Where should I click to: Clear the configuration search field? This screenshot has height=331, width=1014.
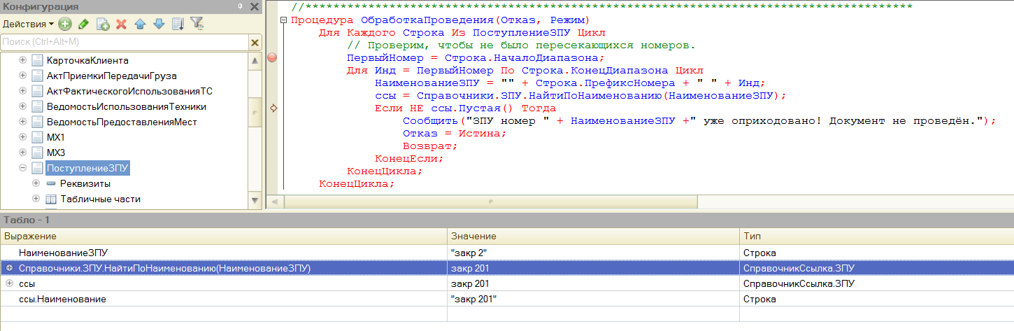point(255,43)
